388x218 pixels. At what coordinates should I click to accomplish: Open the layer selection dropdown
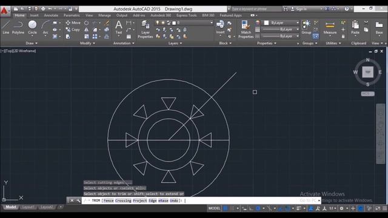point(184,23)
